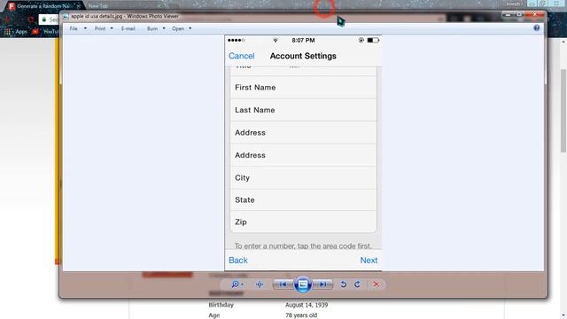
Task: Open the zoom magnifier control
Action: (x=237, y=284)
